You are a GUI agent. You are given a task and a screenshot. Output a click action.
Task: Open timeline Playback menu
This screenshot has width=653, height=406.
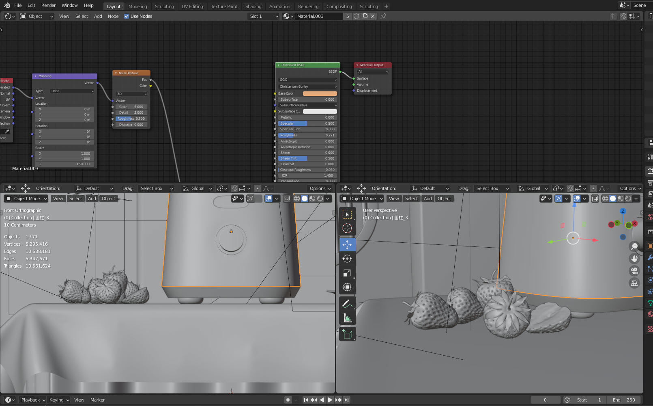click(33, 400)
